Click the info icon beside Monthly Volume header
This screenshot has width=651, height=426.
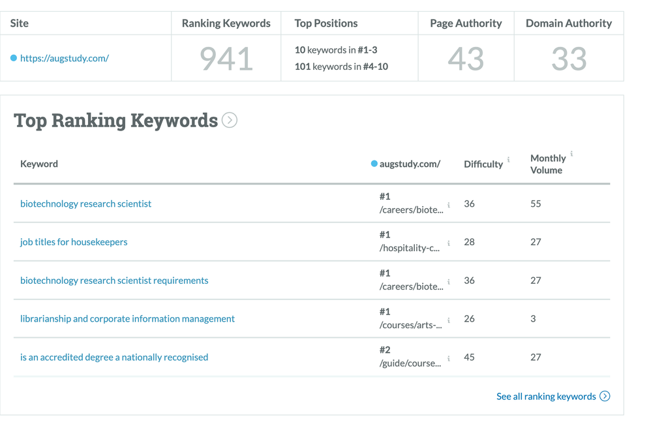point(571,155)
